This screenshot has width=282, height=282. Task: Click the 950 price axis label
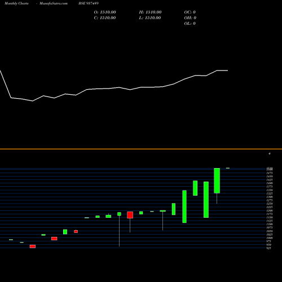[269, 245]
